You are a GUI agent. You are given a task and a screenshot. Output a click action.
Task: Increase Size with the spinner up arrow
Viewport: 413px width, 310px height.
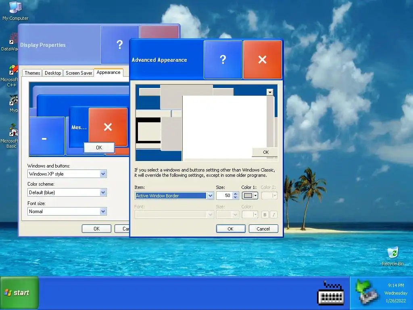click(x=236, y=194)
